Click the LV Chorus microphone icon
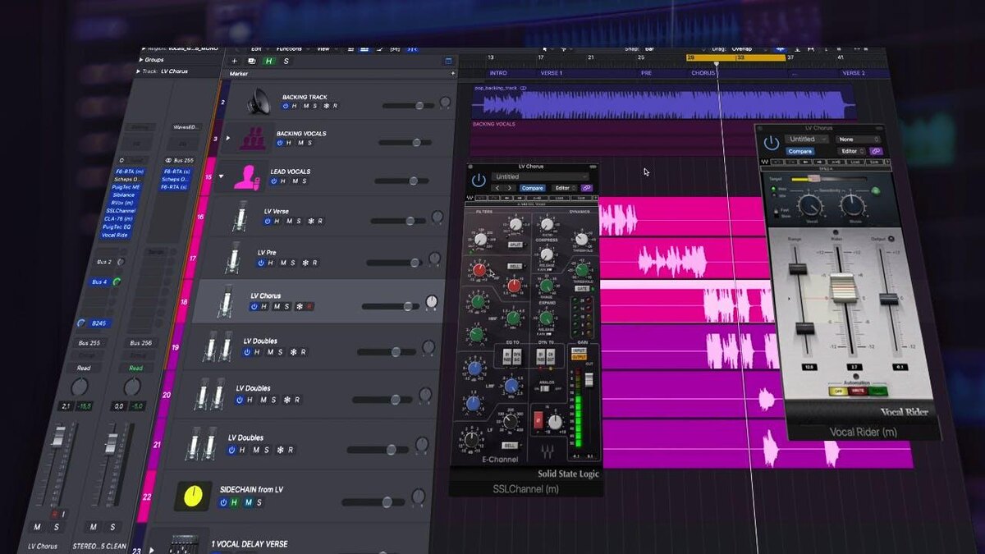The height and width of the screenshot is (554, 985). coord(225,301)
